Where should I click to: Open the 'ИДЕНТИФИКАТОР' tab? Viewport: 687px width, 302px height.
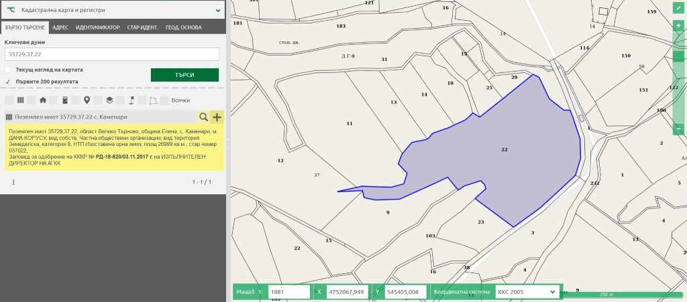point(98,27)
